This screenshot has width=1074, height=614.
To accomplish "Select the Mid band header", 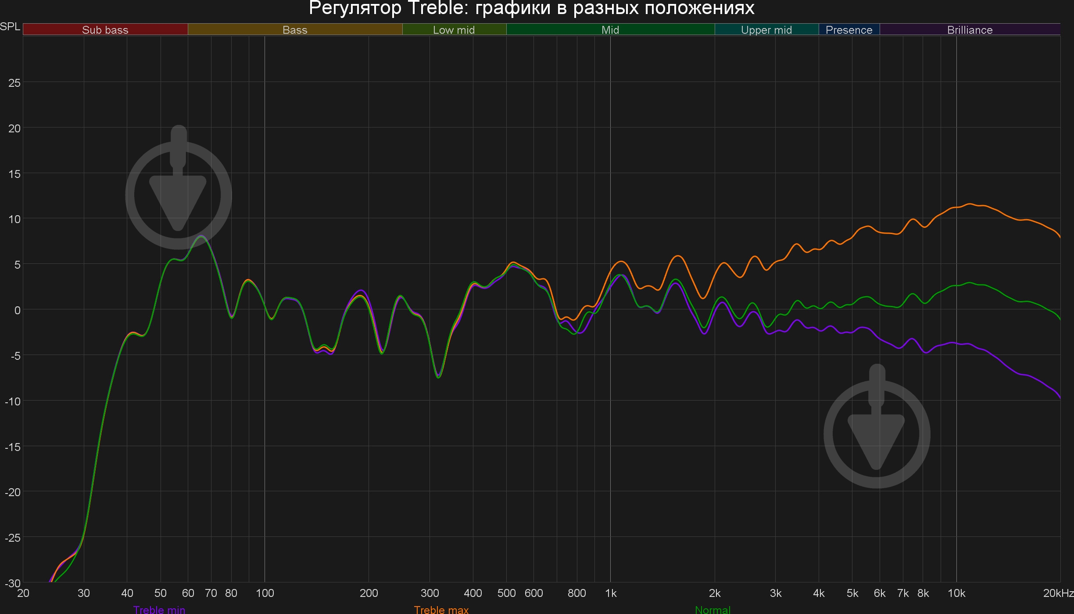I will point(610,30).
